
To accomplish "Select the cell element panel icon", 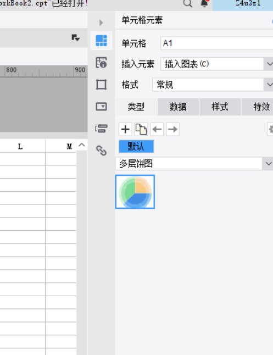I will point(101,41).
